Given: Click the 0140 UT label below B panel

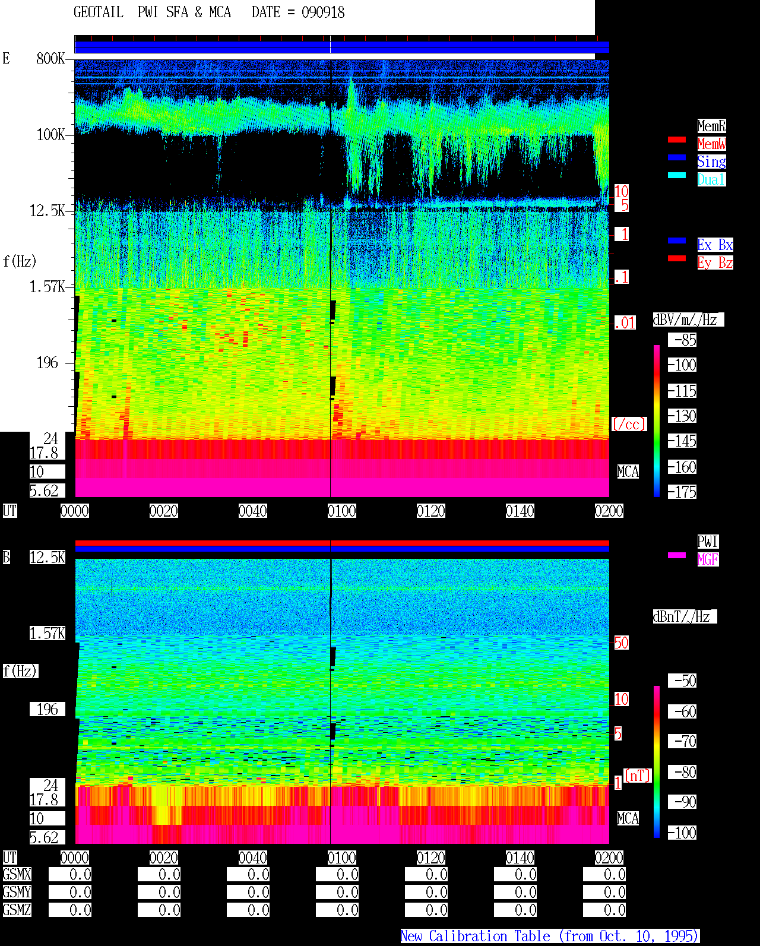Looking at the screenshot, I should (x=520, y=858).
